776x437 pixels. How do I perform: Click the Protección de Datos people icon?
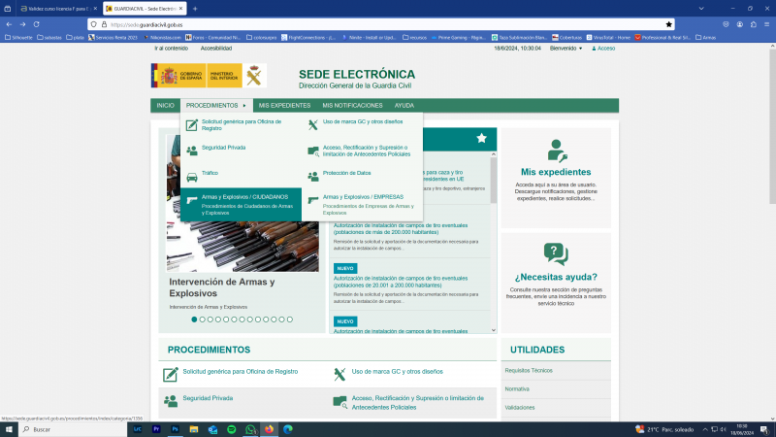(x=313, y=177)
